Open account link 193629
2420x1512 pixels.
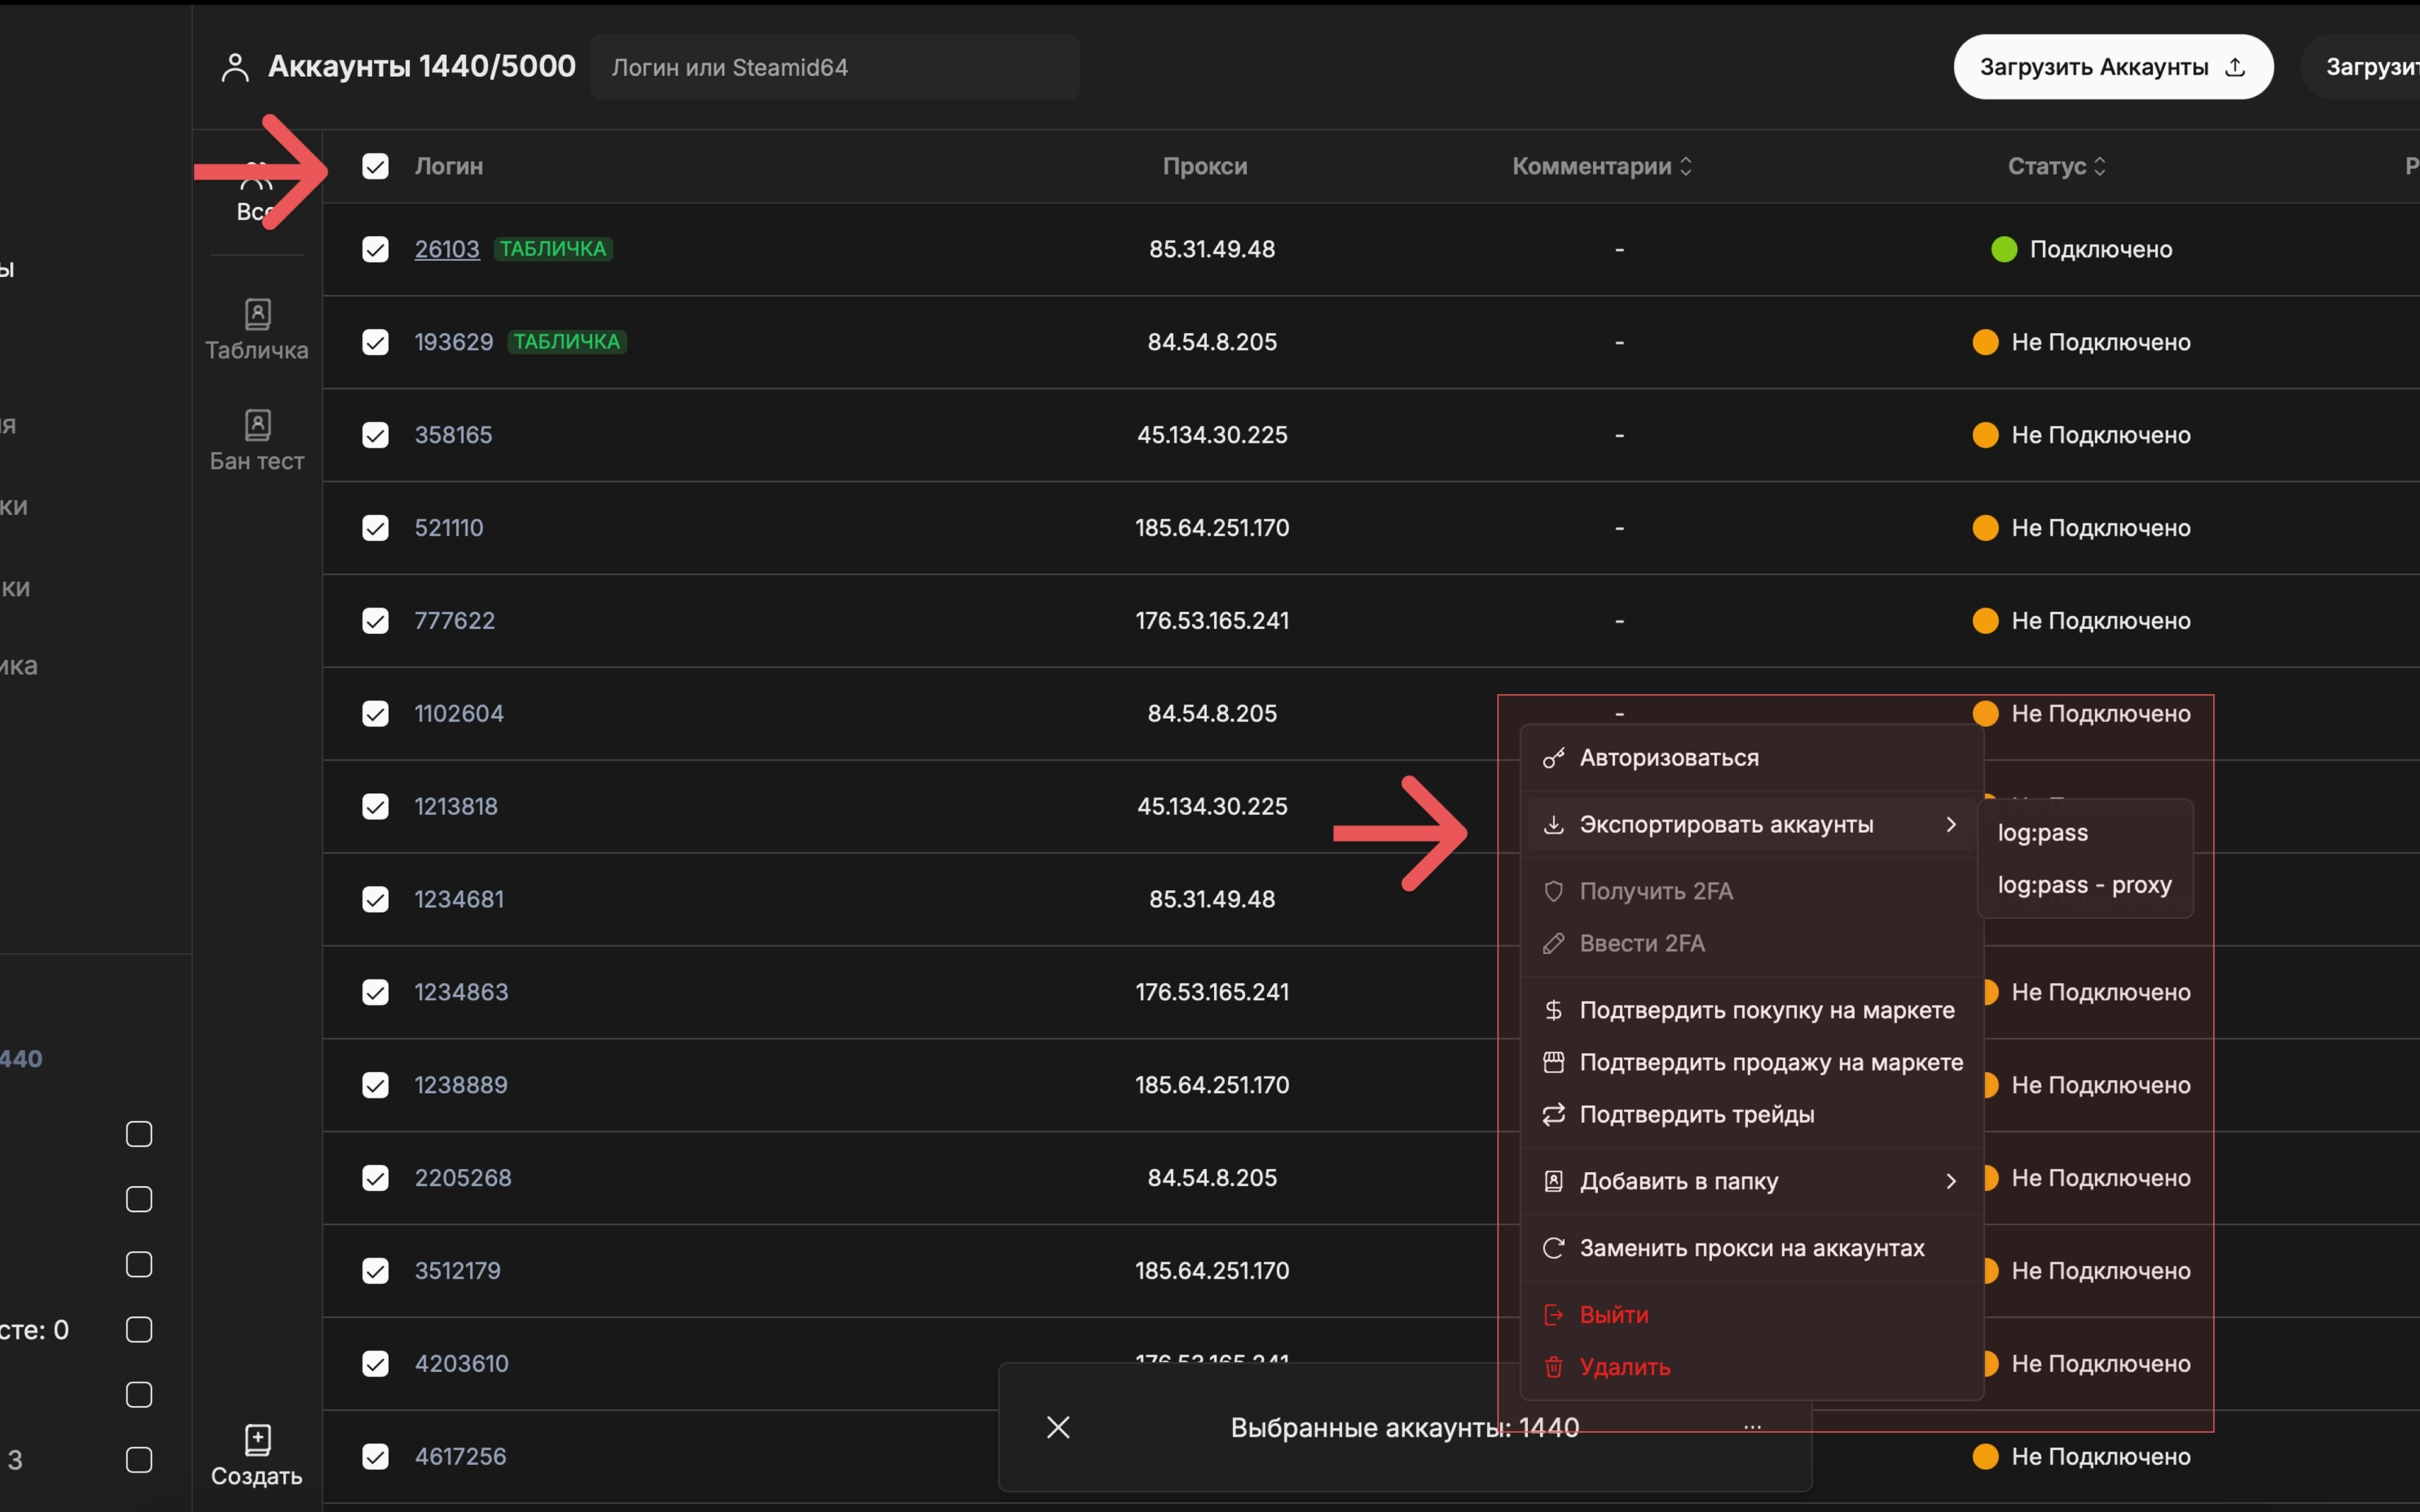454,342
